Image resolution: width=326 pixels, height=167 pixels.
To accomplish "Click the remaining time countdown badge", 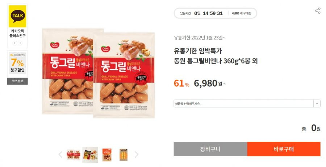I will point(216,13).
